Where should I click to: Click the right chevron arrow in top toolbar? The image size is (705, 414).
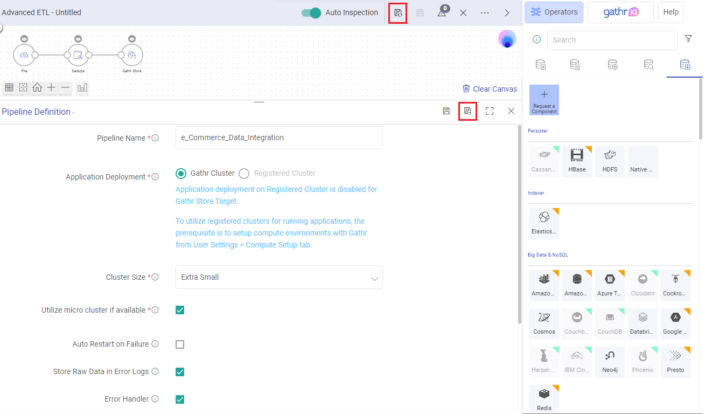click(x=507, y=12)
